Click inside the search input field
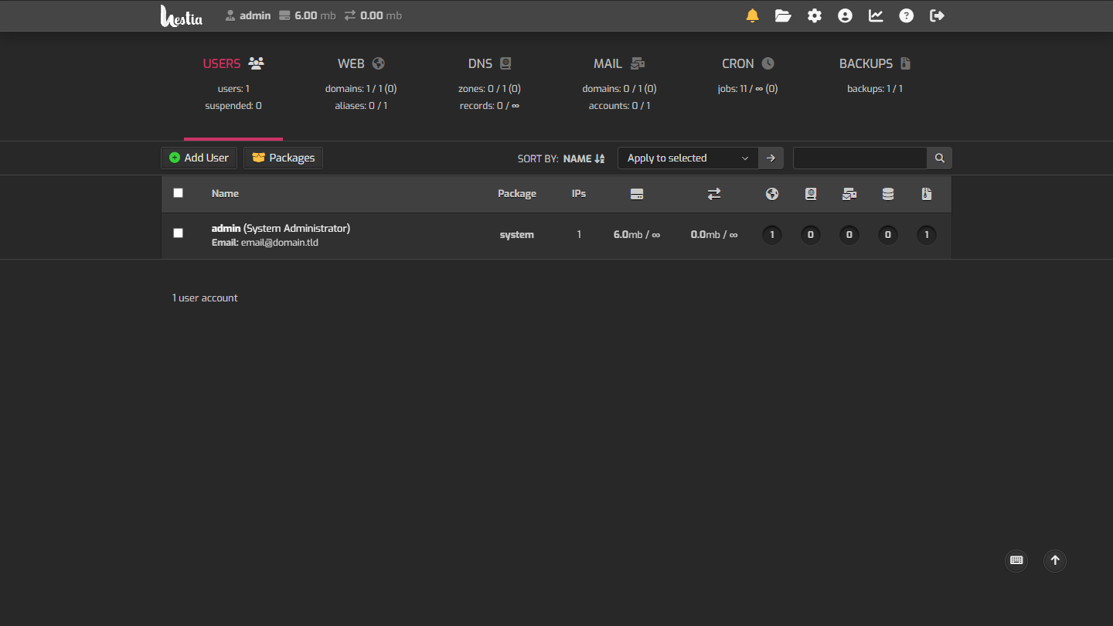Image resolution: width=1113 pixels, height=626 pixels. click(859, 158)
